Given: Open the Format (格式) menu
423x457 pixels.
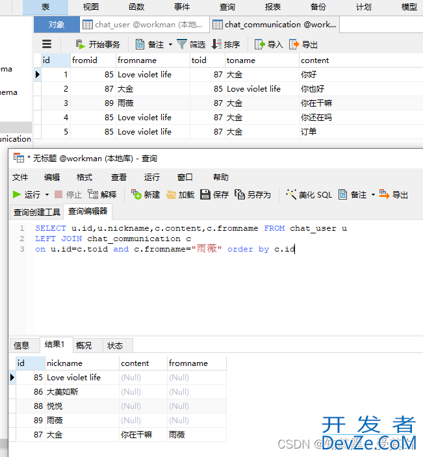Looking at the screenshot, I should pos(84,177).
